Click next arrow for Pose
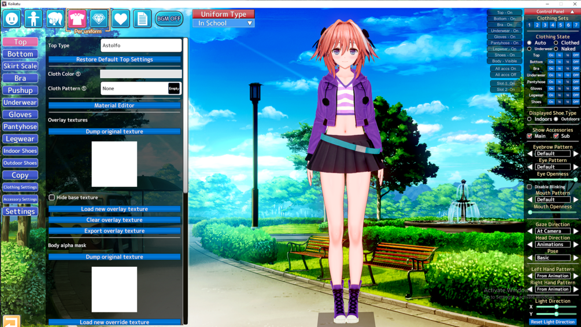This screenshot has height=327, width=581. 576,258
